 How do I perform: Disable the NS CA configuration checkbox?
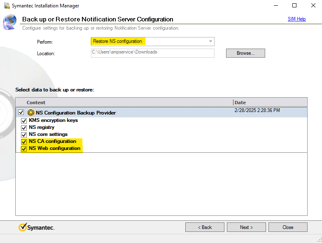(24, 142)
